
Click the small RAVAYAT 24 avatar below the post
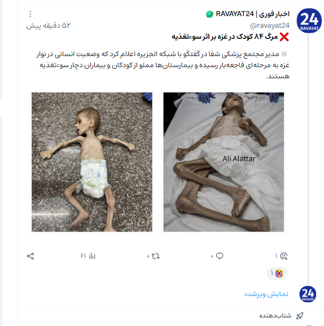click(x=308, y=294)
